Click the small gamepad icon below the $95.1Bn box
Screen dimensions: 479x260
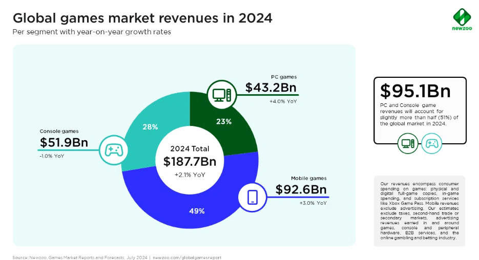431,143
